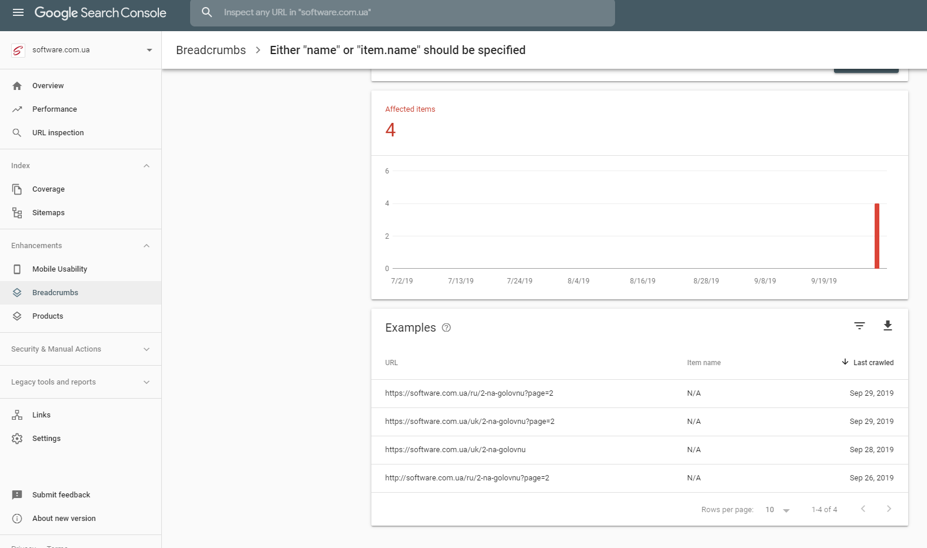This screenshot has height=548, width=927.
Task: Click the Sep 28, 2019 crawl date
Action: [871, 450]
